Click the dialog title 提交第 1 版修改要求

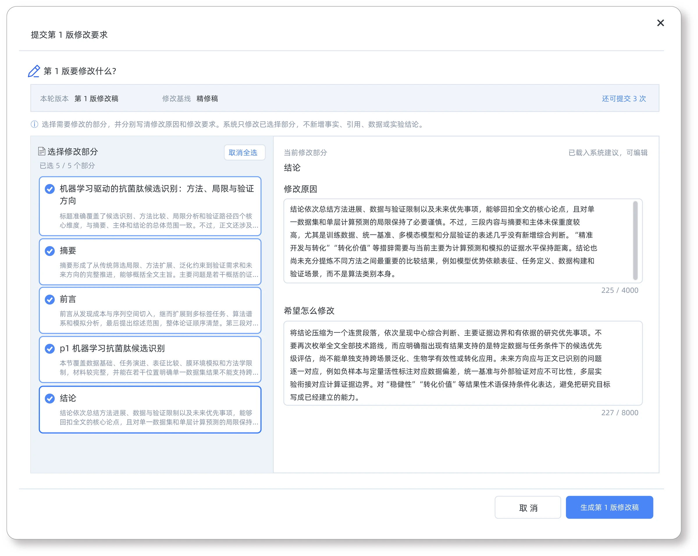coord(69,35)
